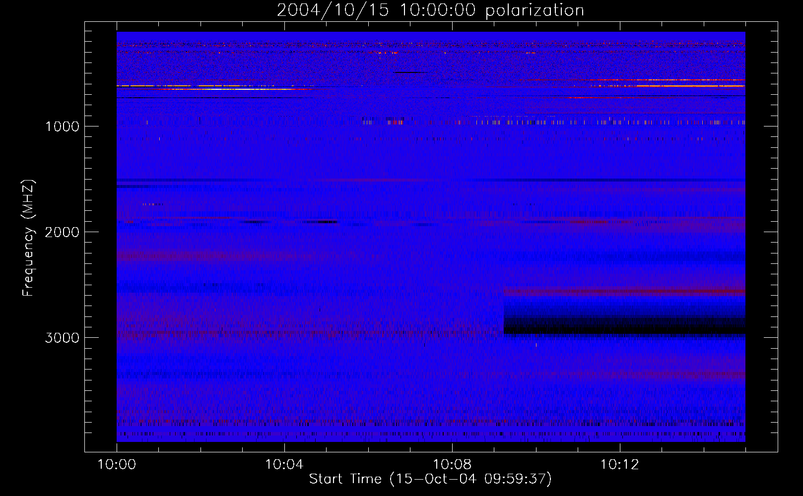Click the 10:00 time tick label
803x496 pixels.
pyautogui.click(x=117, y=465)
